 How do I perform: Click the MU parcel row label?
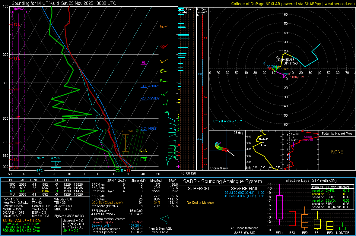[12, 194]
